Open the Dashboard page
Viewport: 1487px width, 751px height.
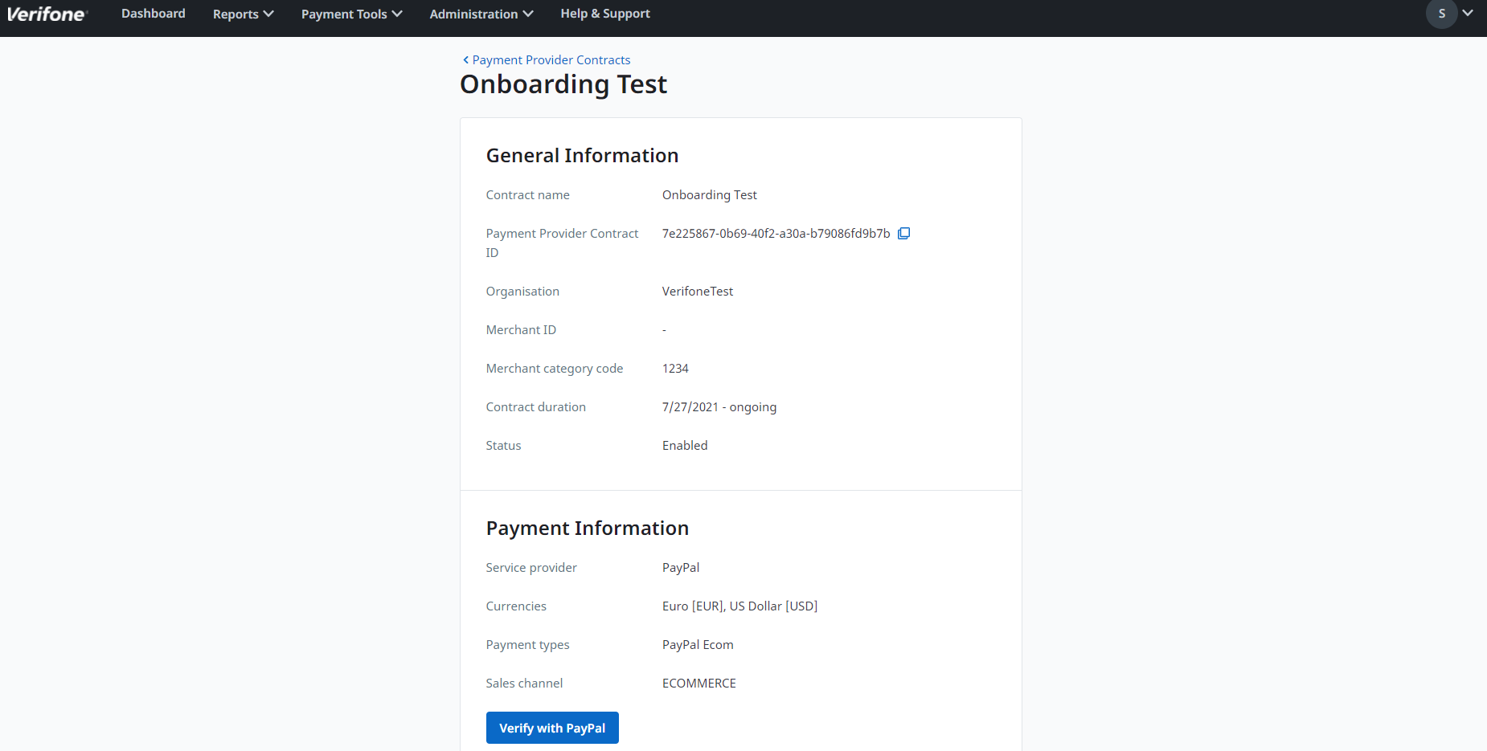tap(154, 14)
